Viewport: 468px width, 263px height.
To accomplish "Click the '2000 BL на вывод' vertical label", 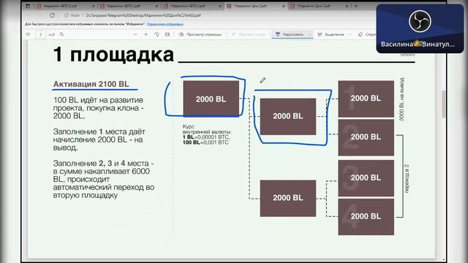I will point(401,99).
